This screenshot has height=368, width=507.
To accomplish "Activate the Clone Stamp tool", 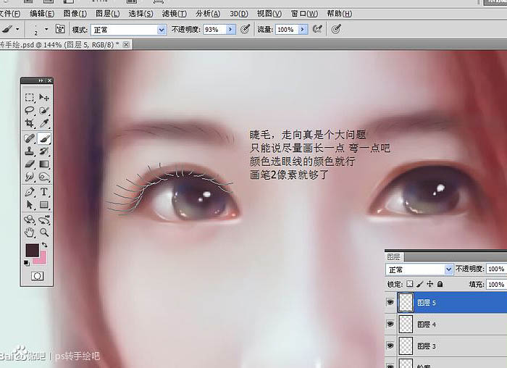I will point(30,151).
